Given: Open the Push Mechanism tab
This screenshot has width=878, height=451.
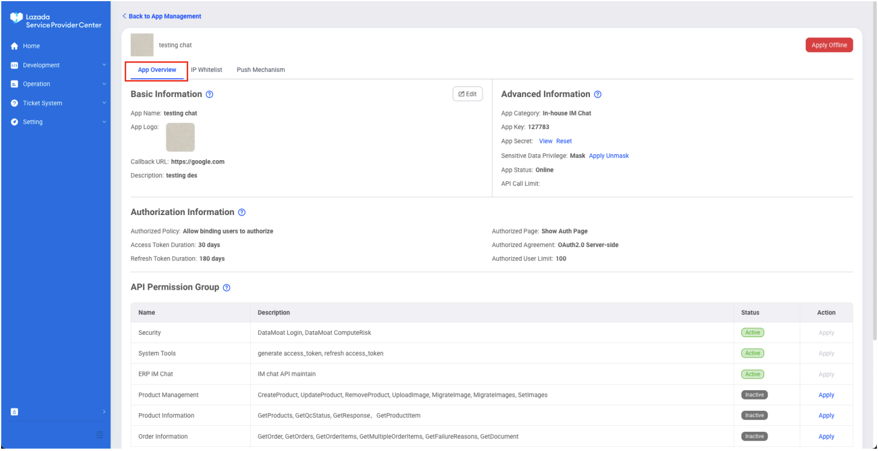Looking at the screenshot, I should (261, 70).
